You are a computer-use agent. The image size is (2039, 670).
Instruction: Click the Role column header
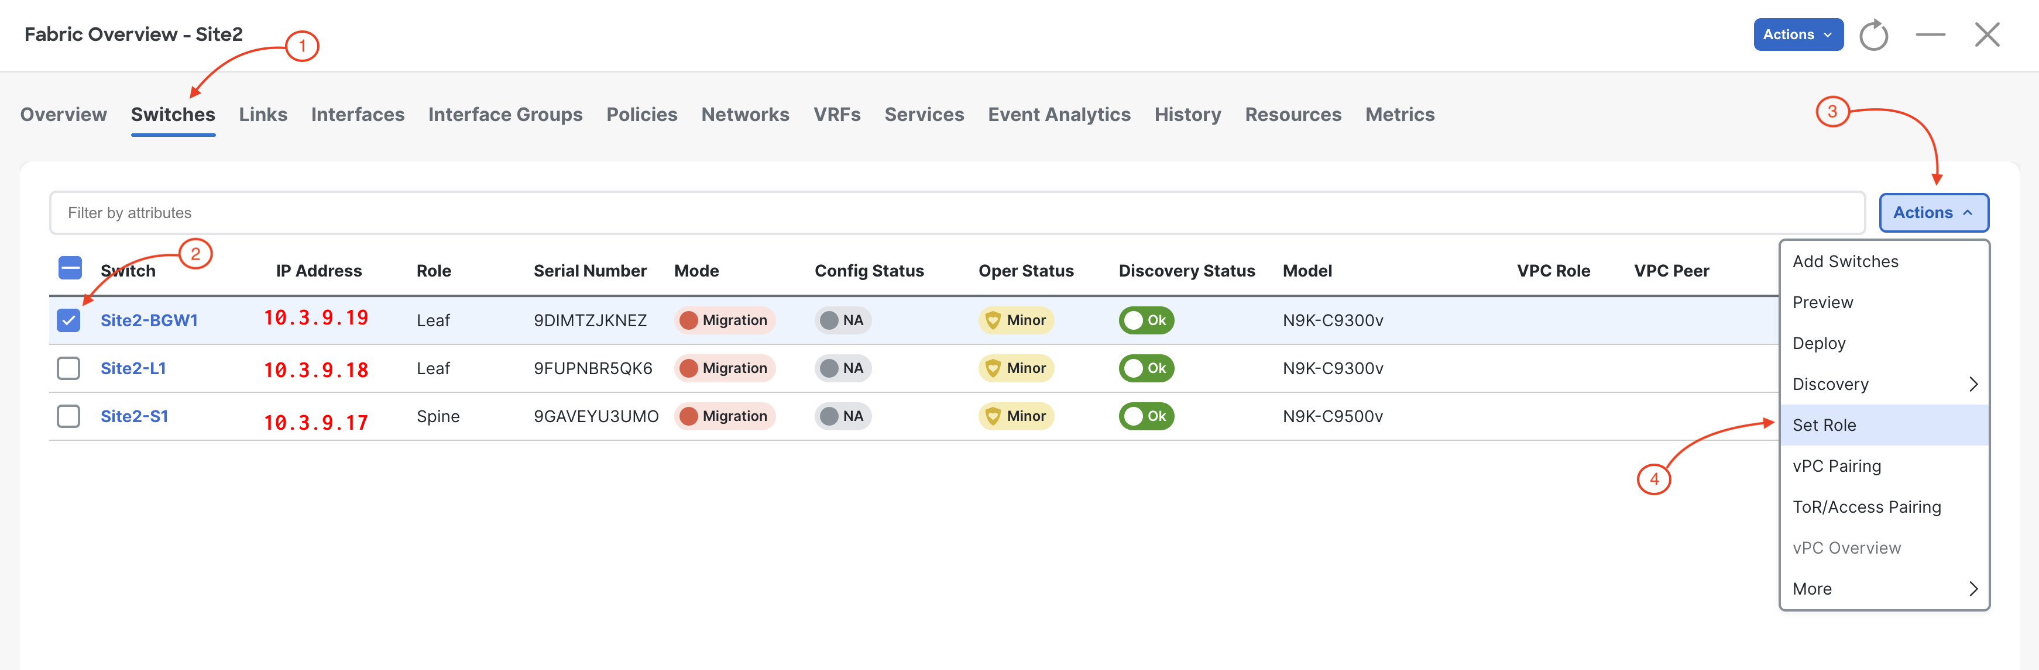[x=433, y=271]
